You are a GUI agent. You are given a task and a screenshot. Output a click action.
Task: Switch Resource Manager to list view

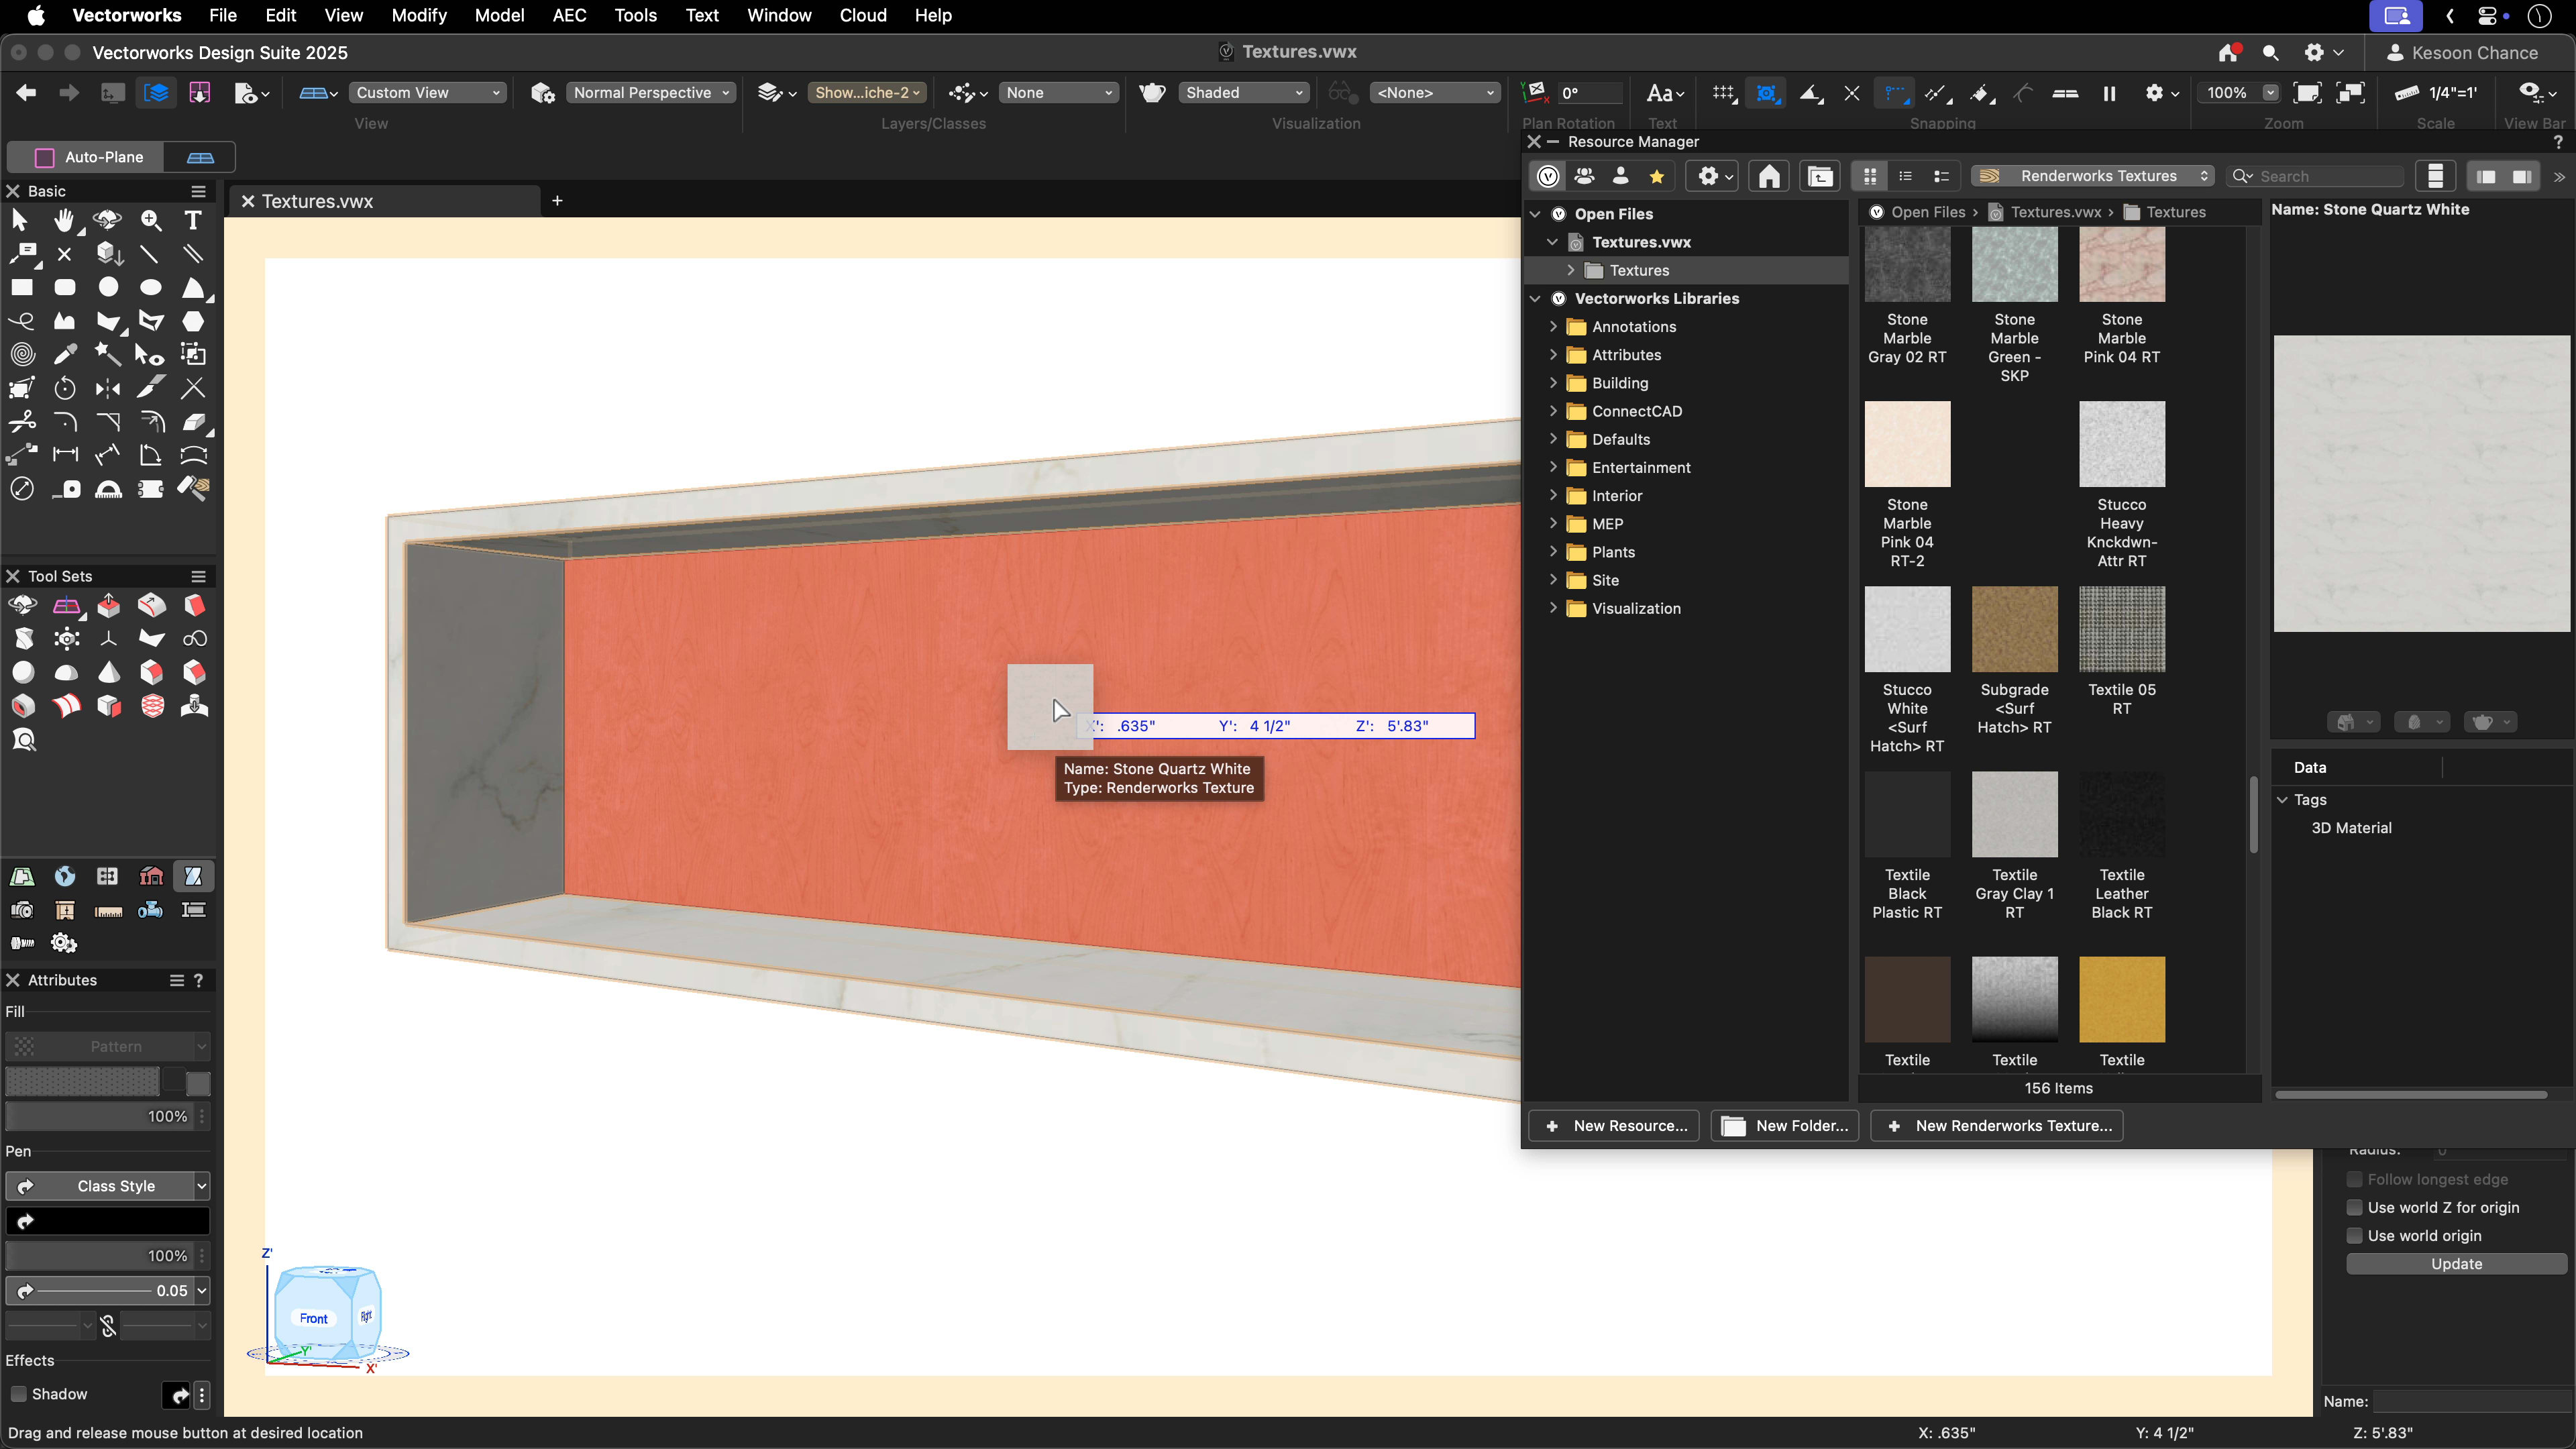[x=1904, y=176]
